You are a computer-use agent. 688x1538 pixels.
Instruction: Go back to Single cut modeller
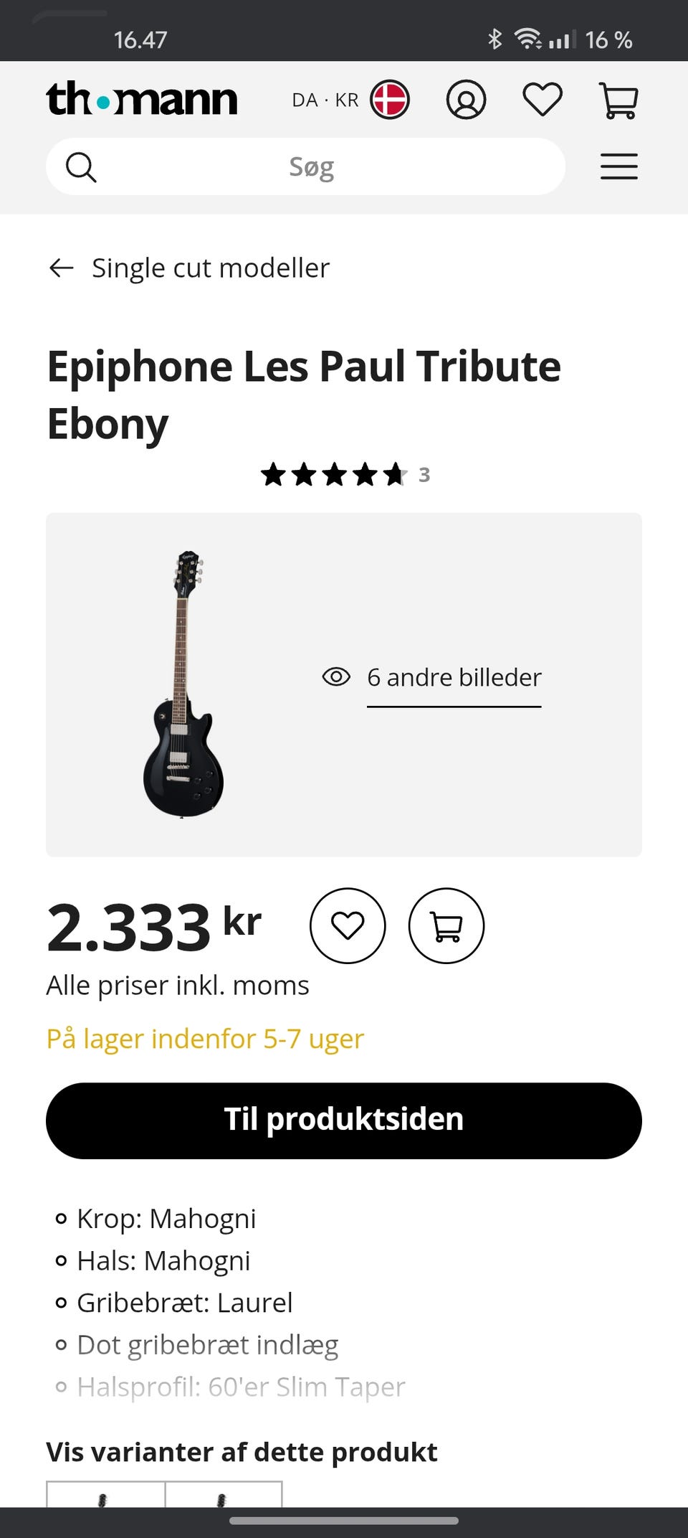click(x=211, y=268)
